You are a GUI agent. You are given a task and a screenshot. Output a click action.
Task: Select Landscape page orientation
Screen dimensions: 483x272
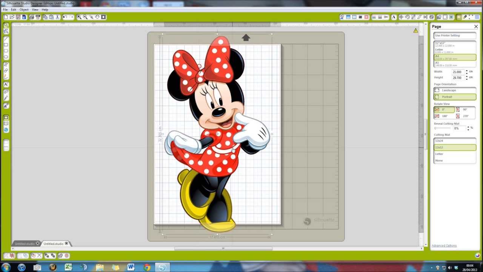[455, 90]
